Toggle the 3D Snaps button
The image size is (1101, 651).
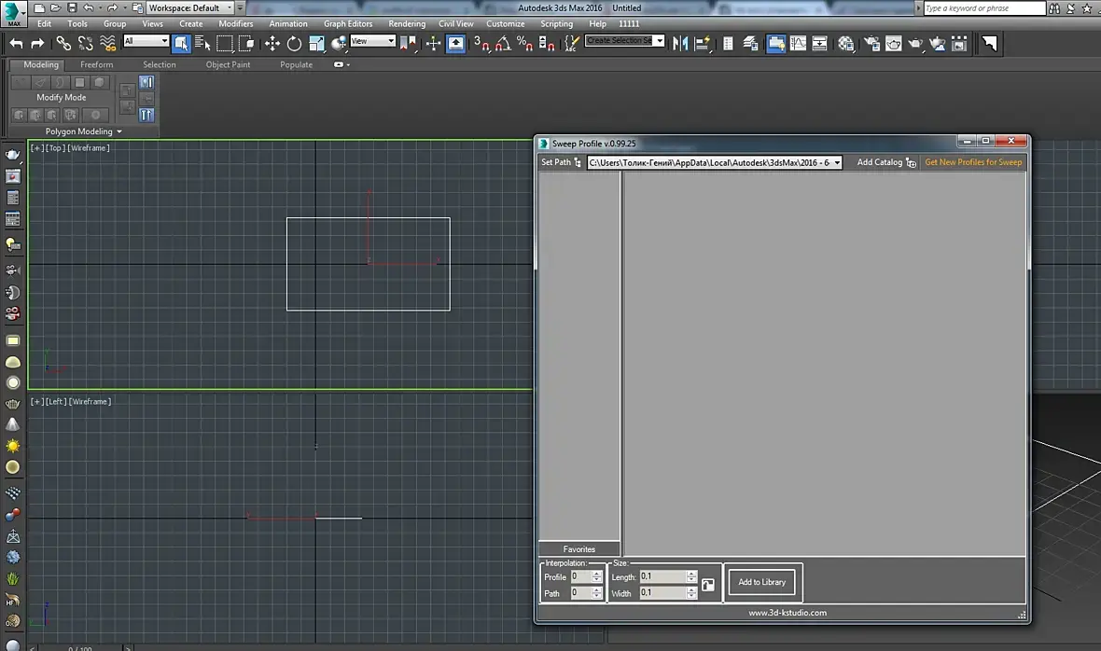pyautogui.click(x=481, y=43)
